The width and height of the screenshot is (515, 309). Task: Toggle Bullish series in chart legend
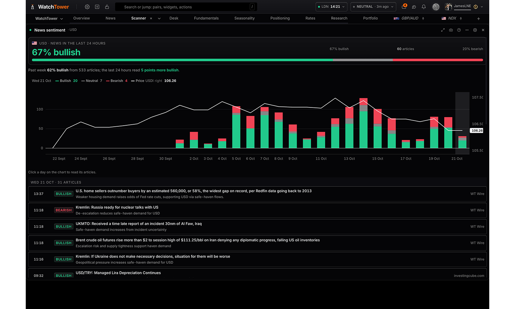click(66, 81)
